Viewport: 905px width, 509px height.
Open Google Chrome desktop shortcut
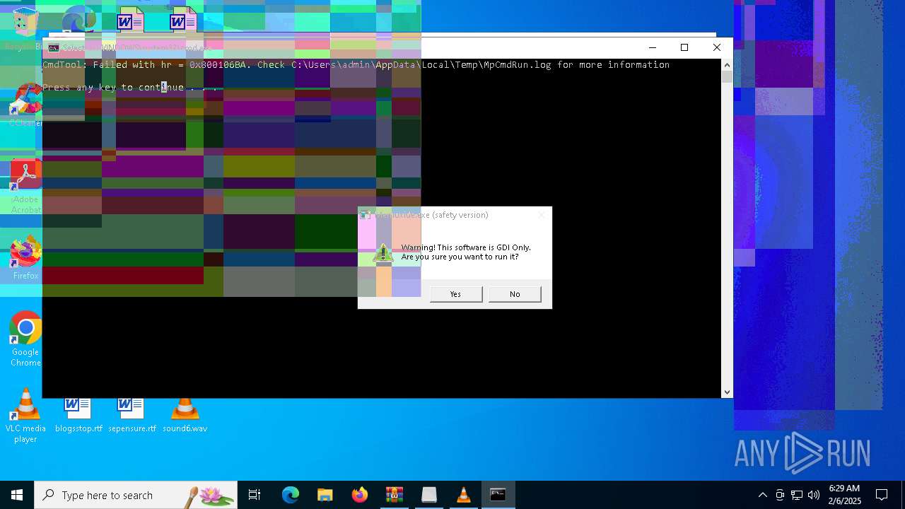coord(25,339)
